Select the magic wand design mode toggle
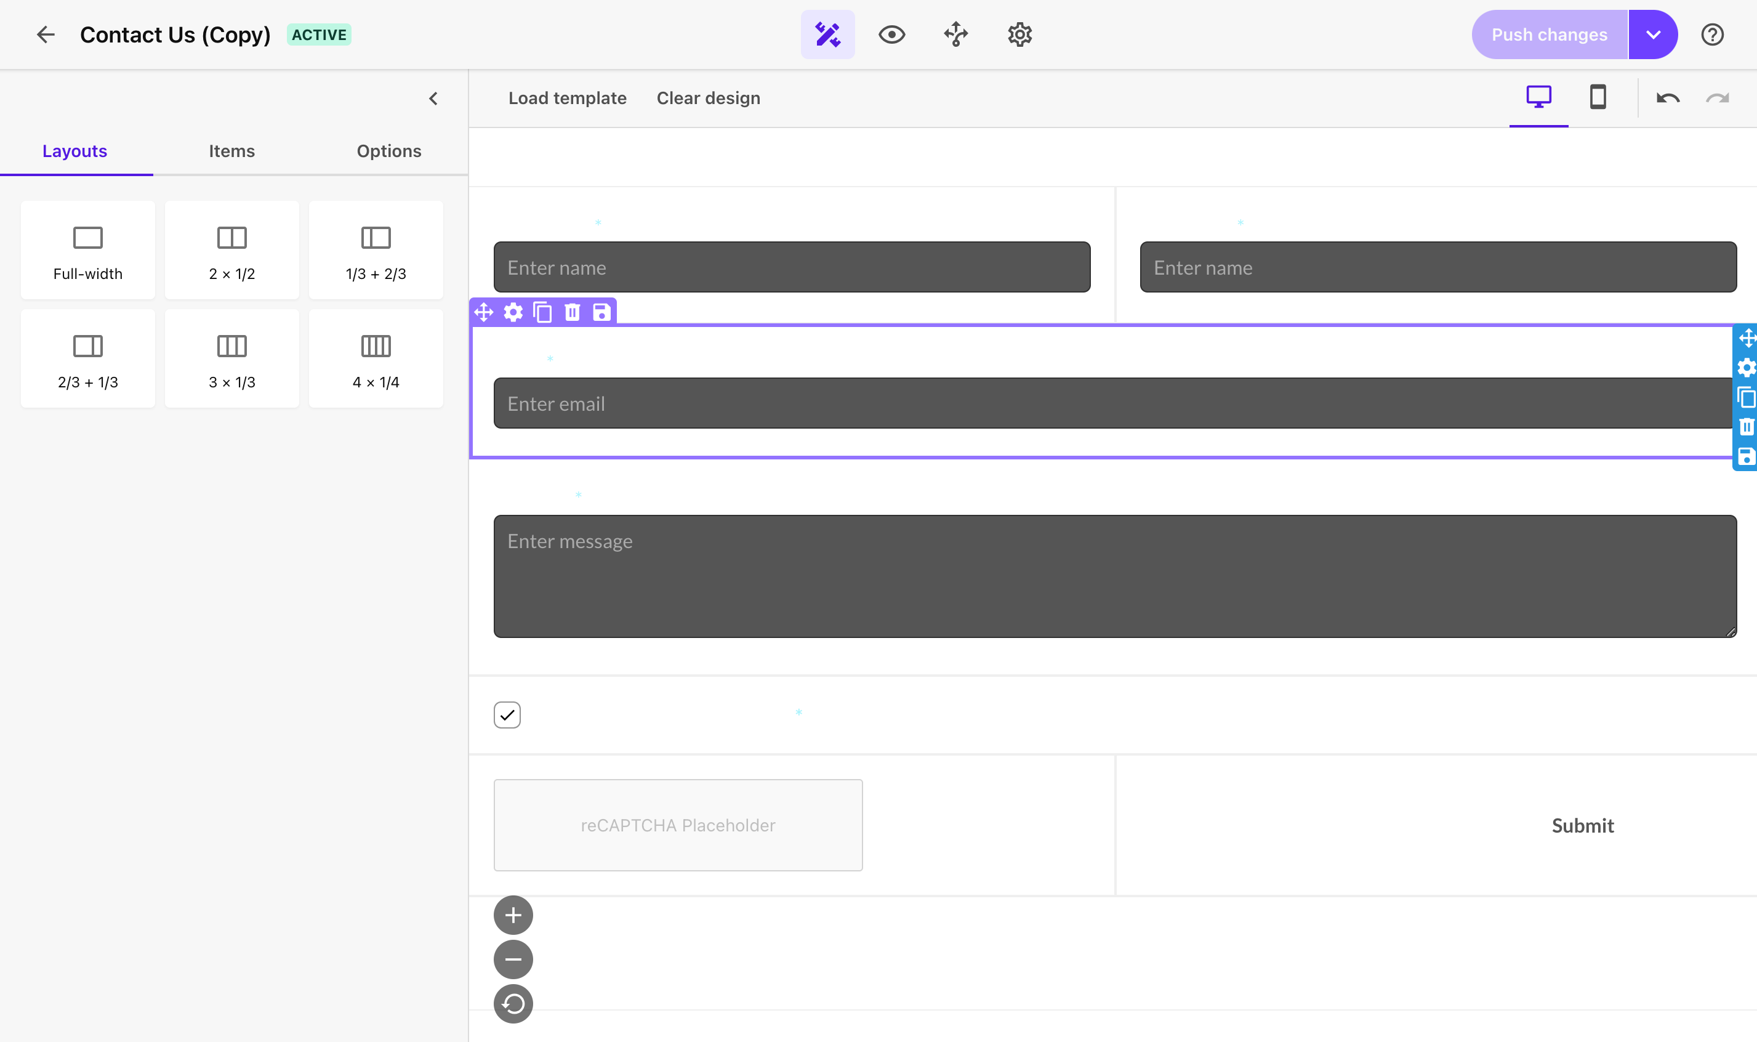Screen dimensions: 1757x1042 tap(827, 34)
